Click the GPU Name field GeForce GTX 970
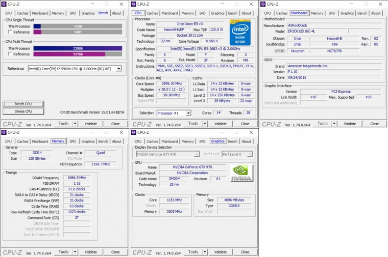 click(x=192, y=167)
